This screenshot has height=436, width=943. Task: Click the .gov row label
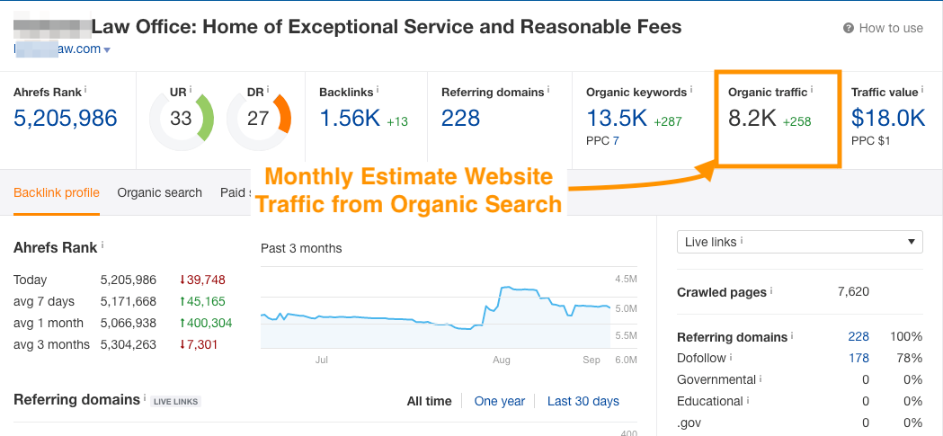pyautogui.click(x=689, y=423)
